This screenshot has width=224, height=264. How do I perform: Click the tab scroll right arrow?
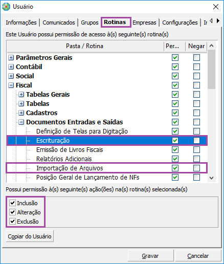218,21
